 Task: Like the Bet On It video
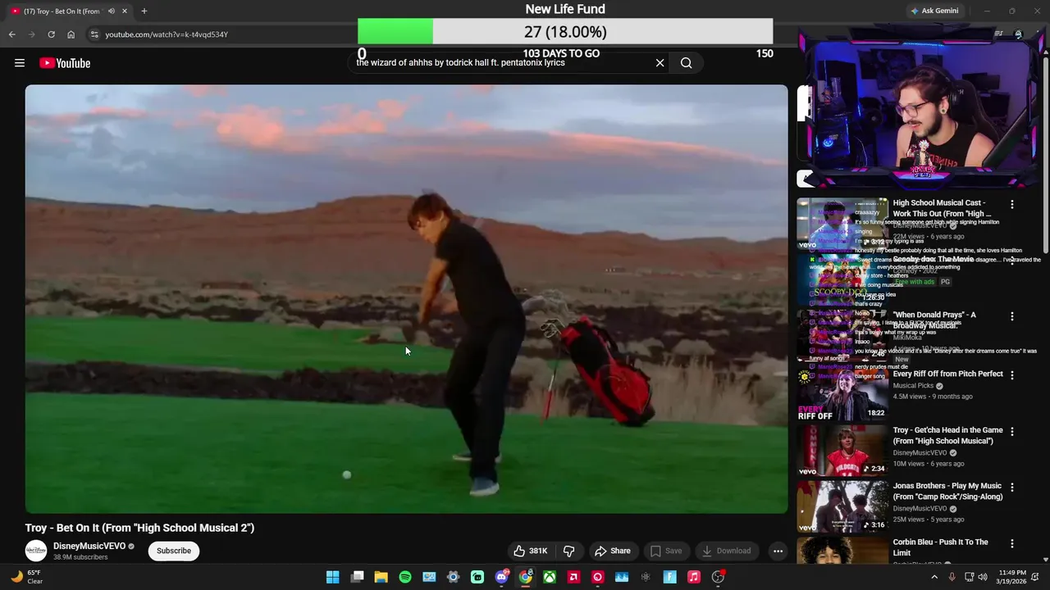pyautogui.click(x=530, y=551)
